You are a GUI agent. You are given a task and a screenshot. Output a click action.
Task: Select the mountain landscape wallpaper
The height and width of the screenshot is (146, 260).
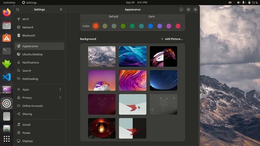click(102, 56)
